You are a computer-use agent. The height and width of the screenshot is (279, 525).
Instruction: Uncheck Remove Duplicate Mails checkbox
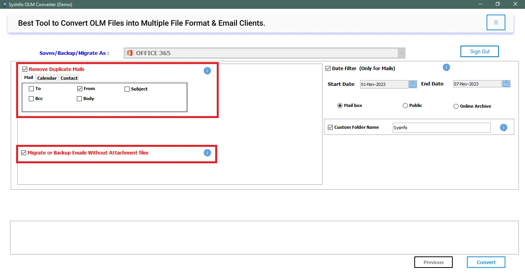[25, 69]
